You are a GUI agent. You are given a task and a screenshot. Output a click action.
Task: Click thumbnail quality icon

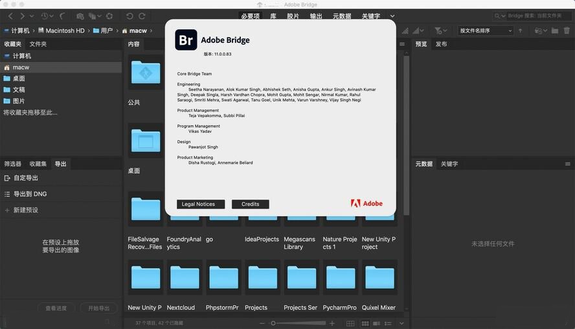click(405, 31)
